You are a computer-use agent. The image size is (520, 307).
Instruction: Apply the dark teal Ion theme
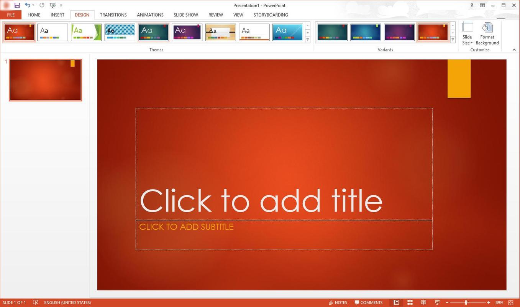153,32
